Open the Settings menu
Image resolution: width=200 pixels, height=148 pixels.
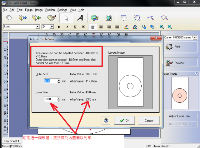(62, 10)
